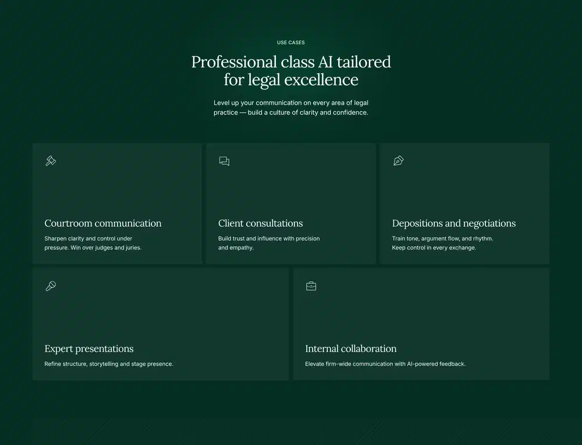Select the Depositions and negotiations heading
Viewport: 582px width, 445px height.
[x=454, y=223]
